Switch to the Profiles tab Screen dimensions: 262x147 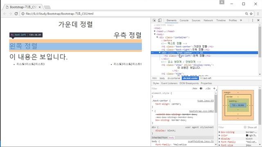(x=233, y=20)
